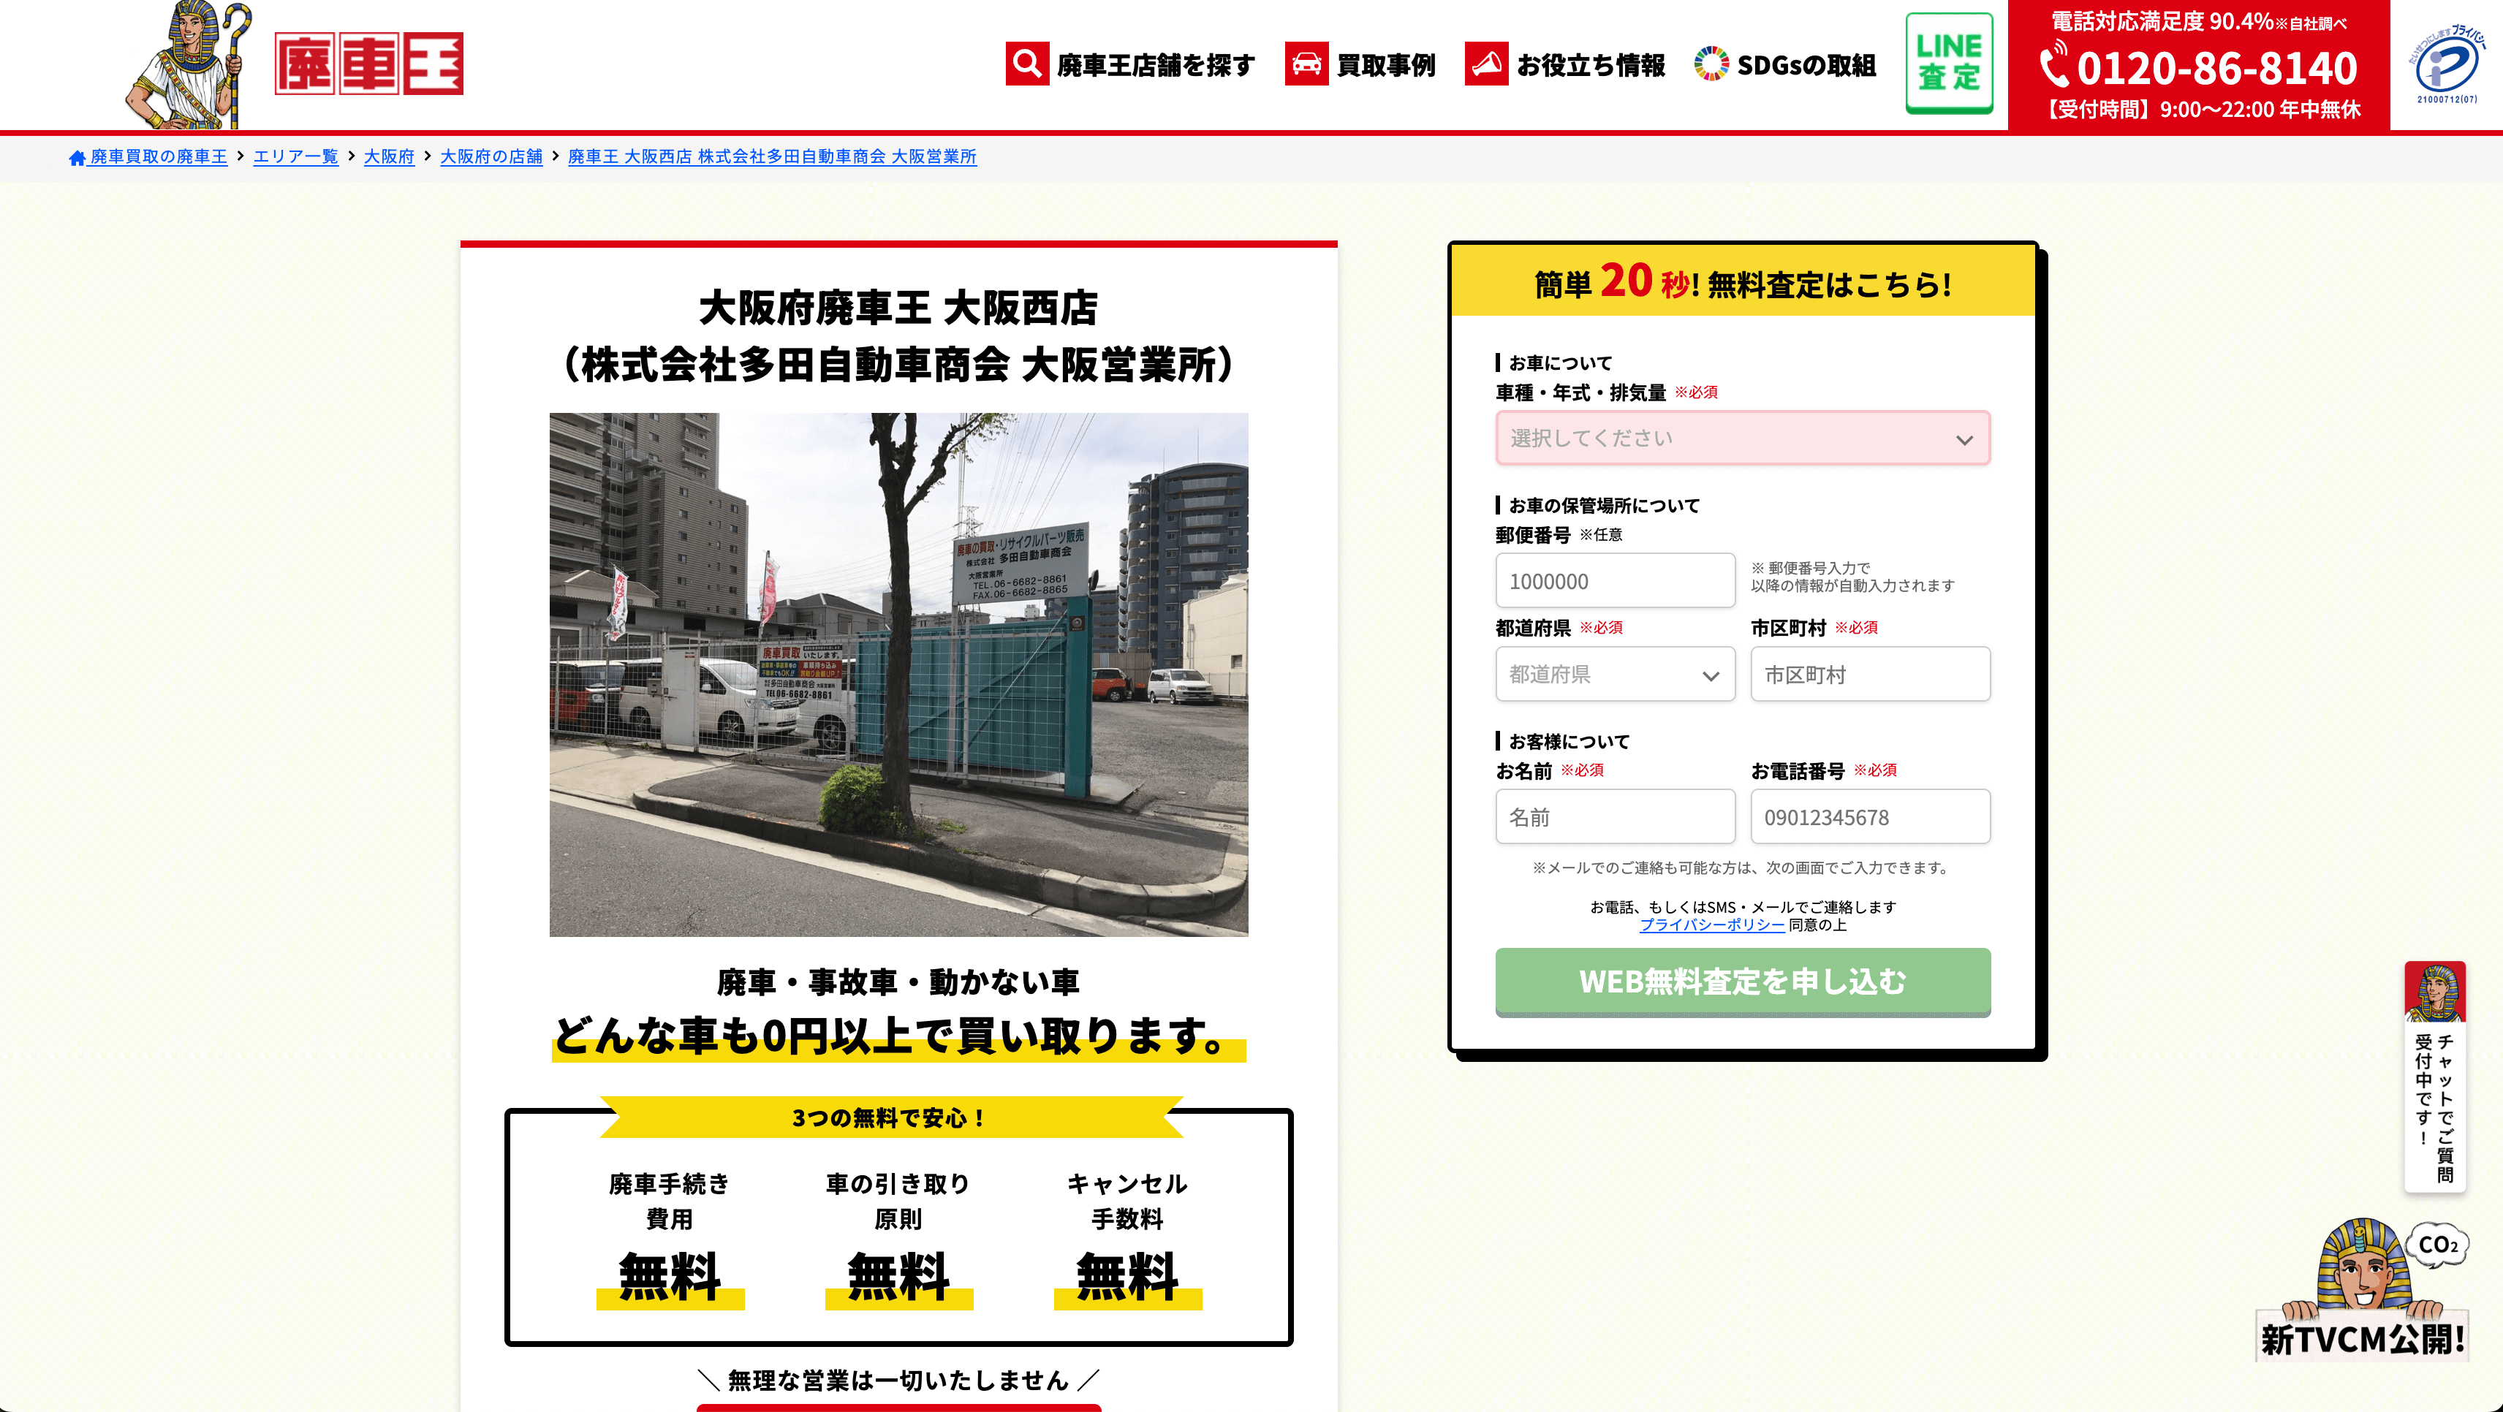2503x1412 pixels.
Task: Click the chevron in 選択してください field
Action: pos(1964,440)
